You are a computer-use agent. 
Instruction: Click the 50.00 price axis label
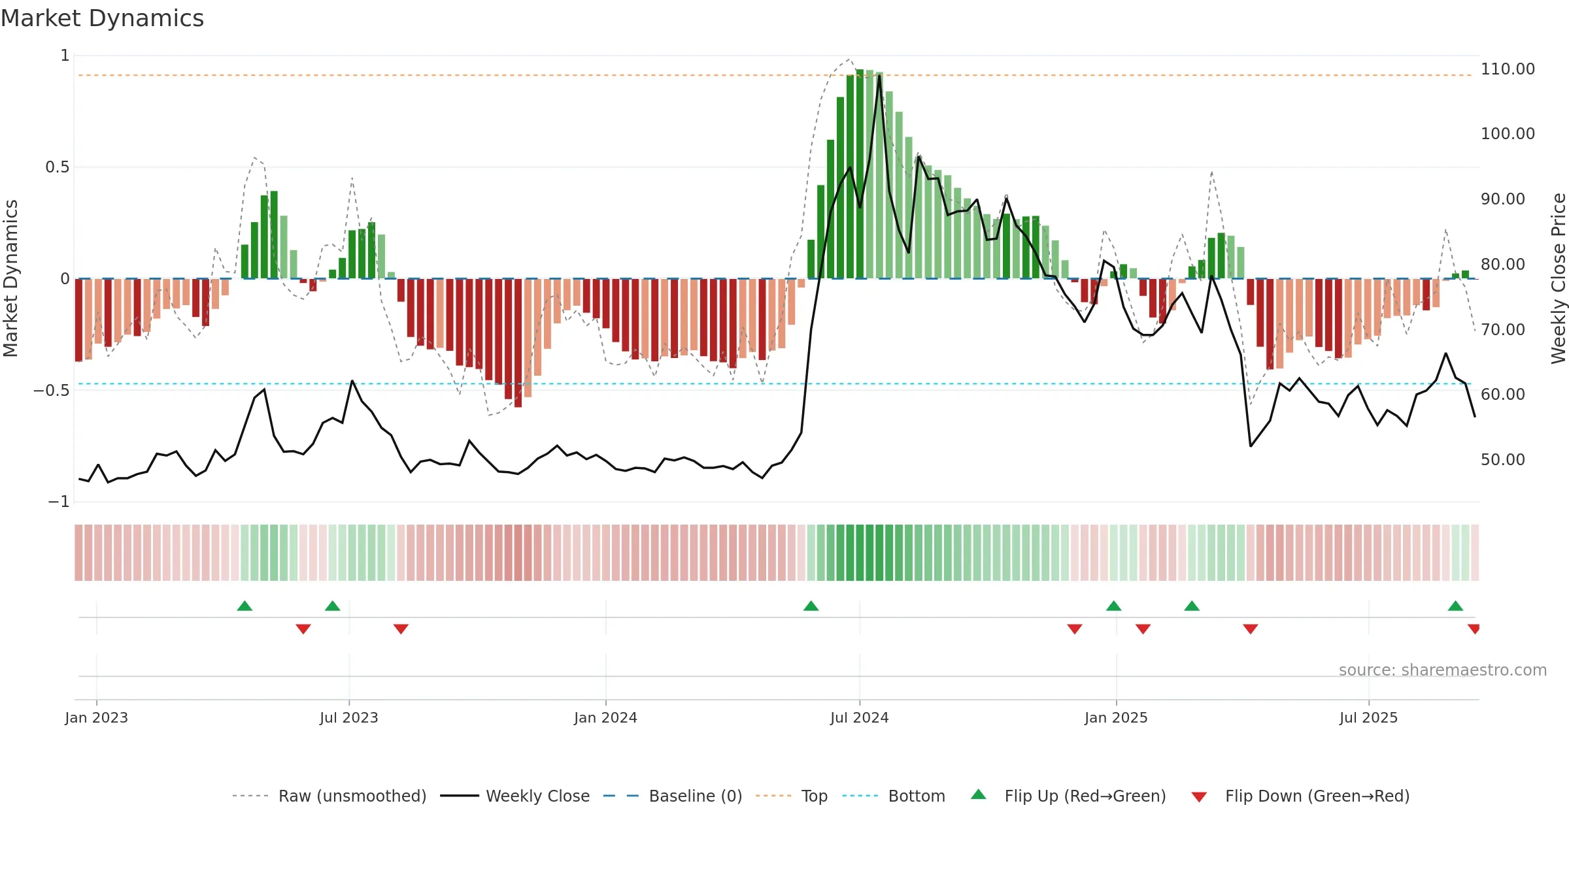(x=1502, y=459)
